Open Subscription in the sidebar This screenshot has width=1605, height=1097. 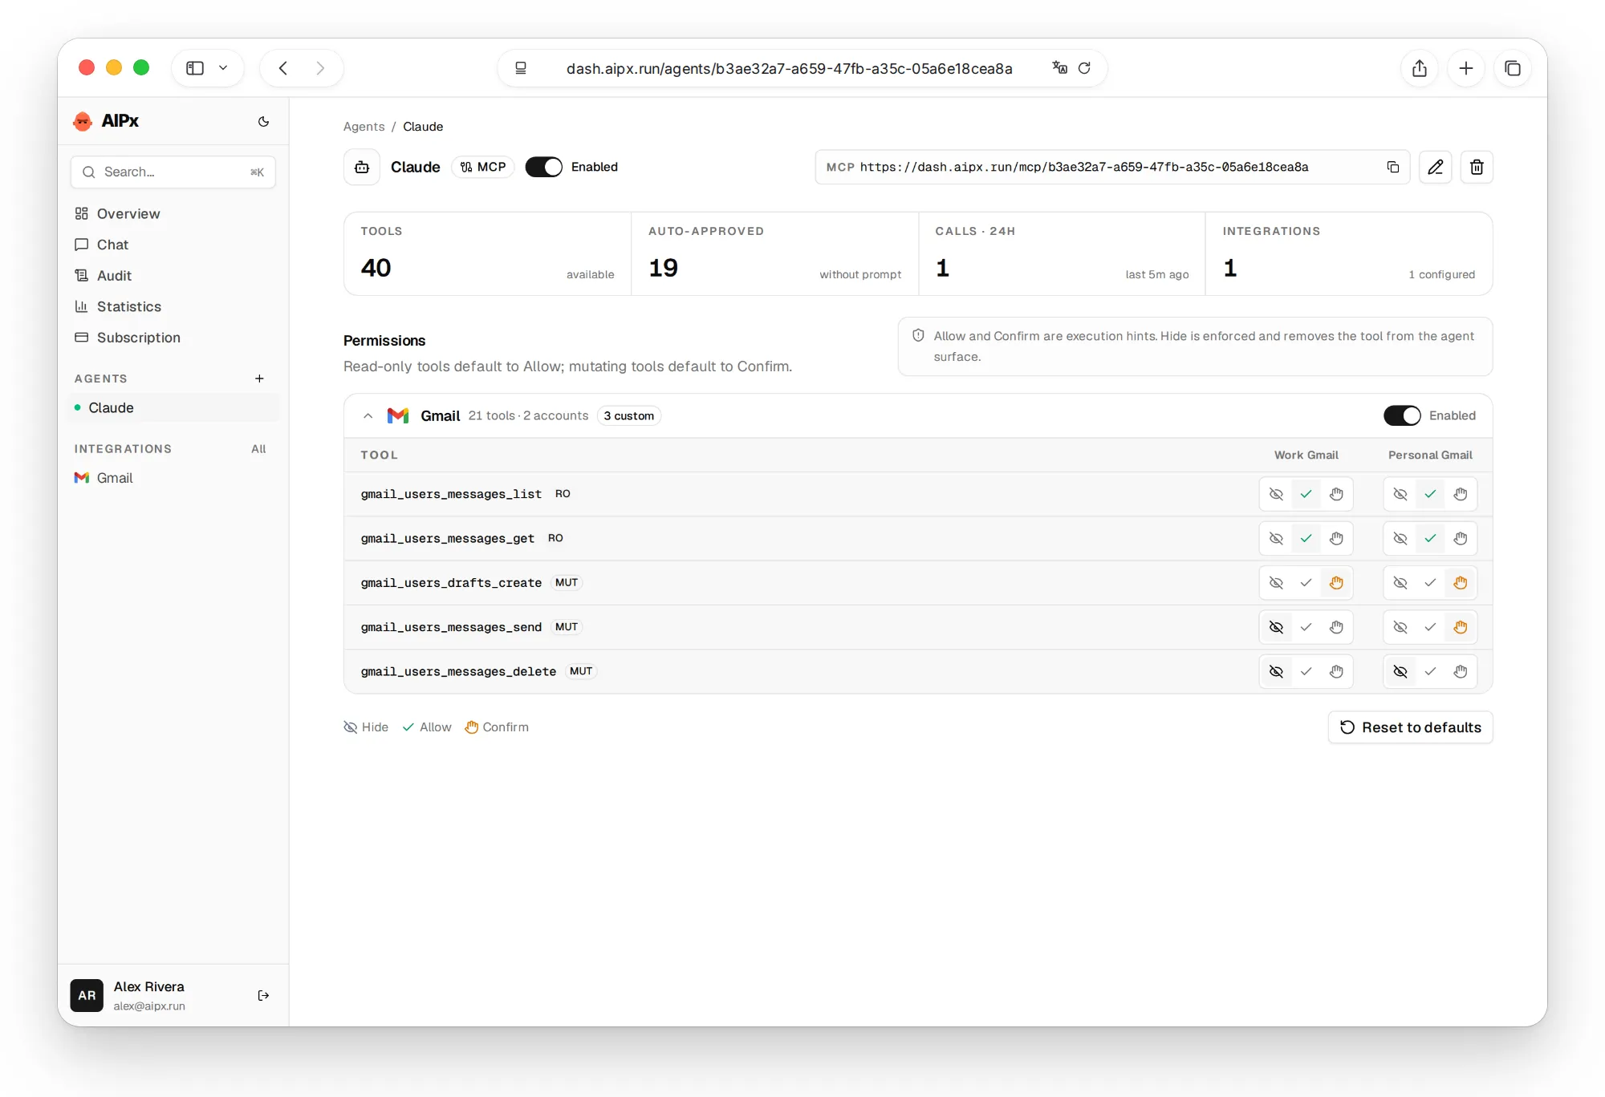click(x=173, y=338)
